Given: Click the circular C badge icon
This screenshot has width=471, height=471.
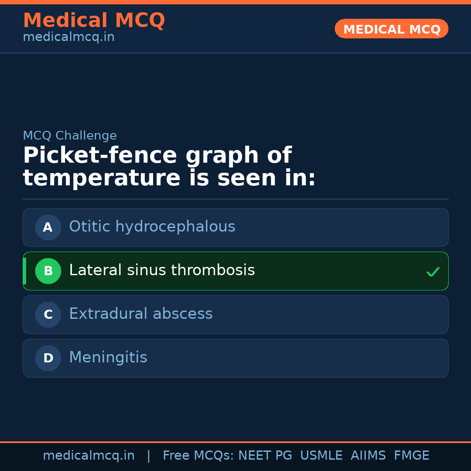Looking at the screenshot, I should 48,314.
